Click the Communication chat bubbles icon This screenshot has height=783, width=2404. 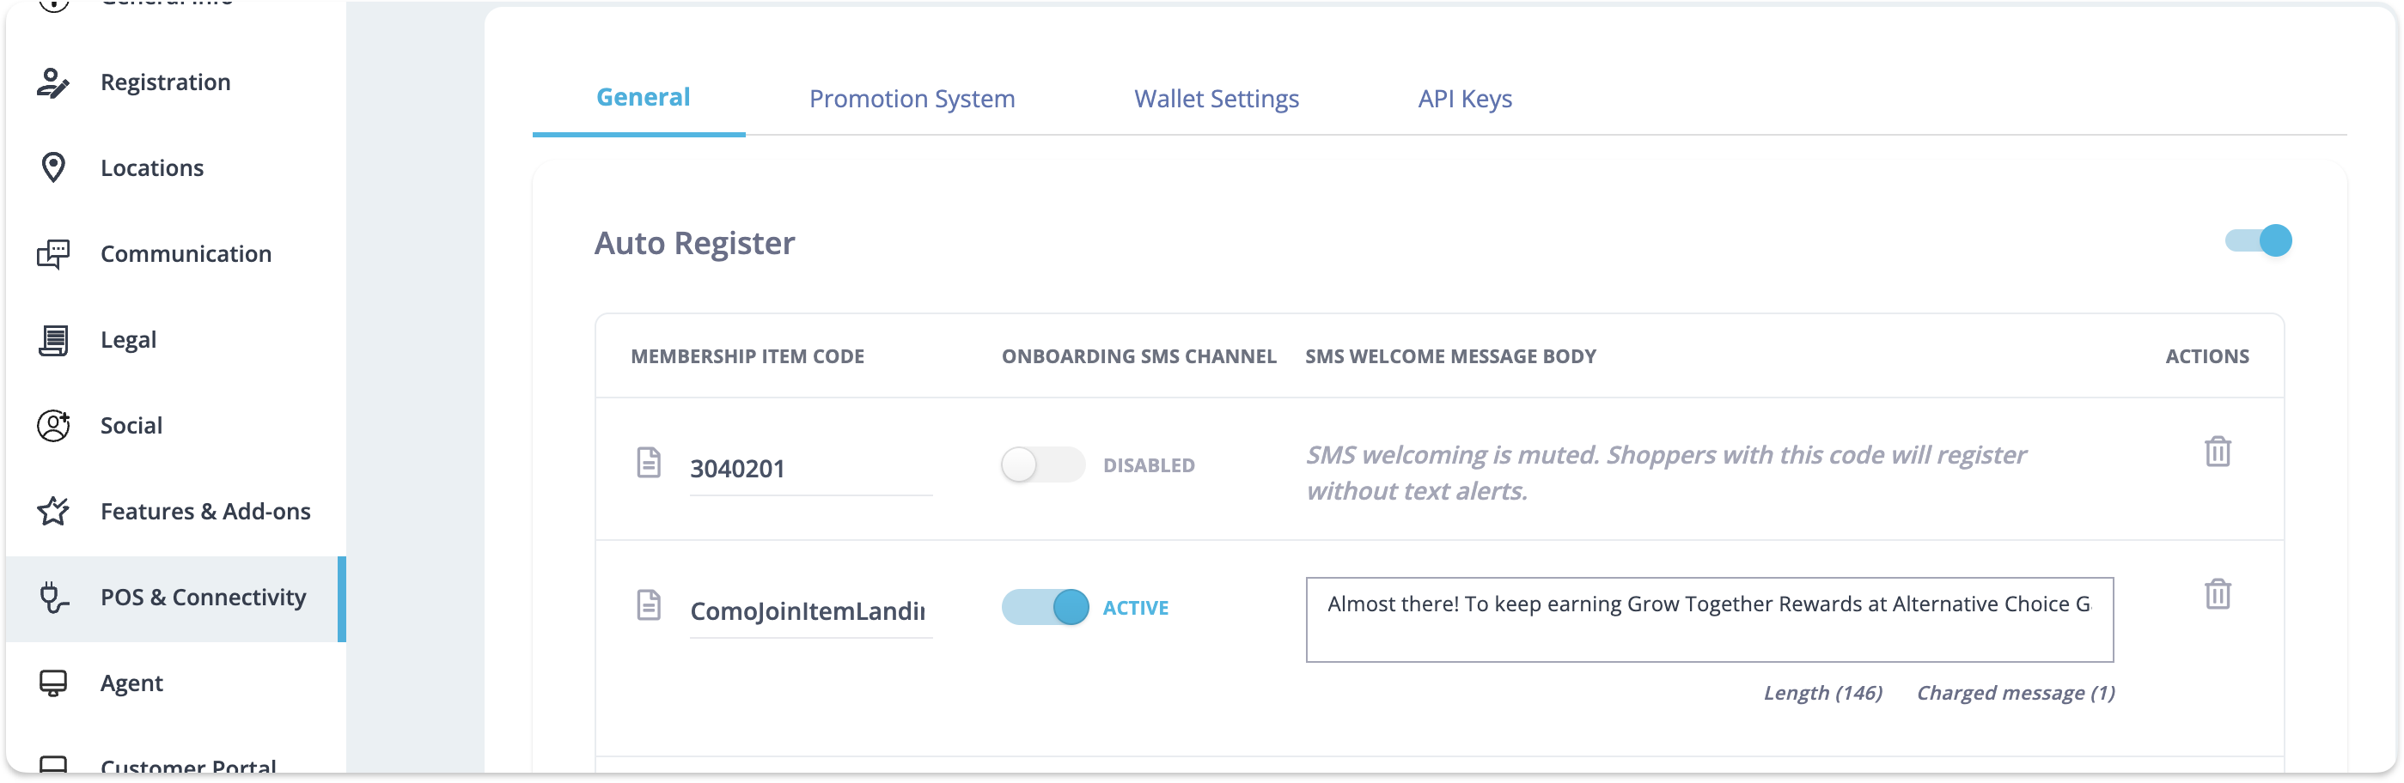click(x=53, y=253)
